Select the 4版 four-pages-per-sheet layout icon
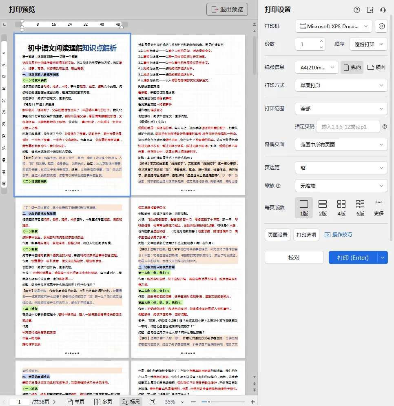The width and height of the screenshot is (394, 406). [x=341, y=207]
